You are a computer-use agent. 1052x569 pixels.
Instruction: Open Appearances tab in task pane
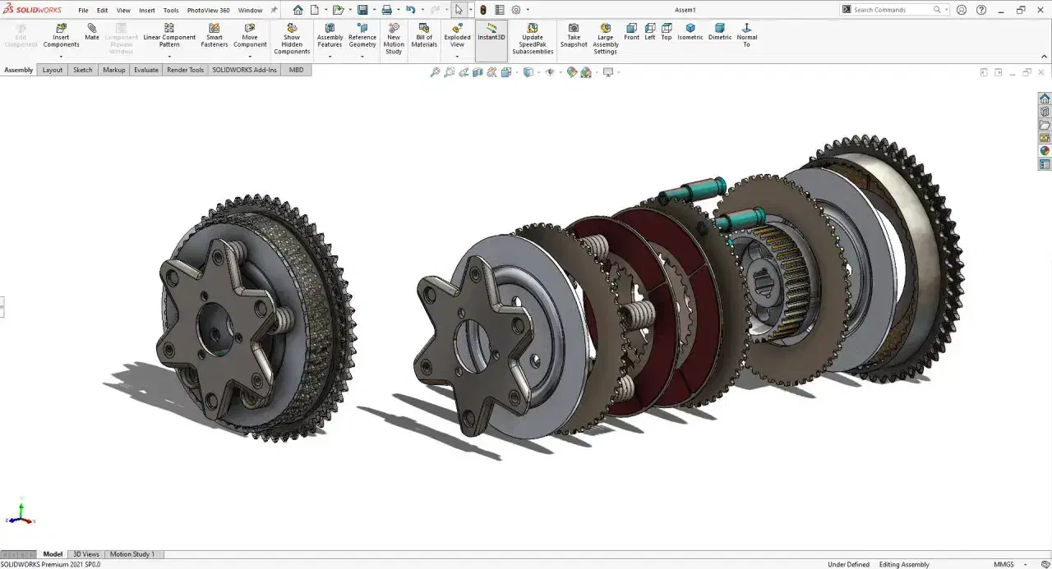pyautogui.click(x=1045, y=151)
